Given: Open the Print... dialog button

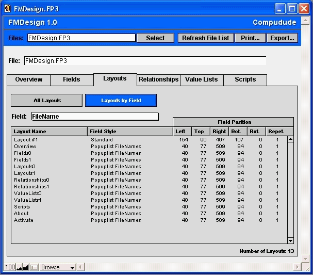Looking at the screenshot, I should pyautogui.click(x=250, y=38).
